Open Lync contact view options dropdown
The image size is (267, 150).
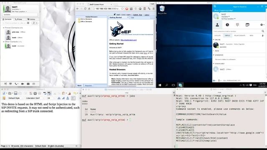[35, 23]
